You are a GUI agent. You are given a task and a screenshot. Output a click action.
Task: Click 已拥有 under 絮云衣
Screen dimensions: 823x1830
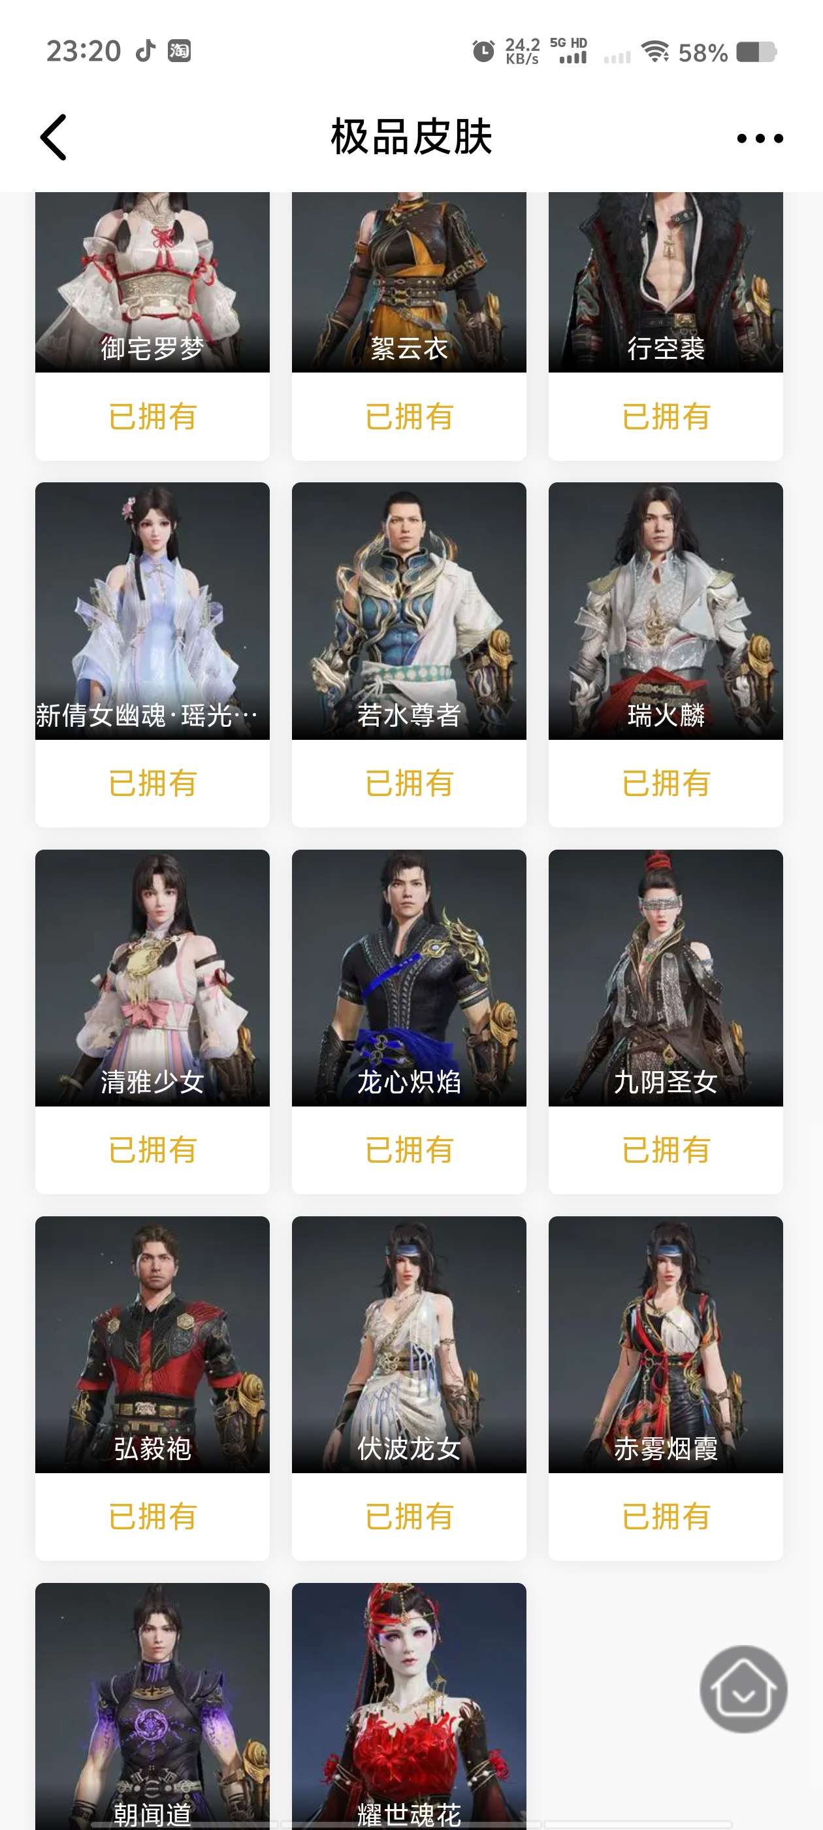point(409,416)
